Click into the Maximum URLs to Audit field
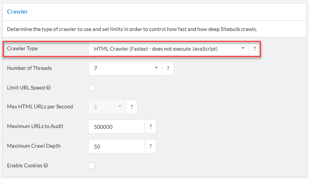Viewport: 309px width, 179px height. [116, 127]
